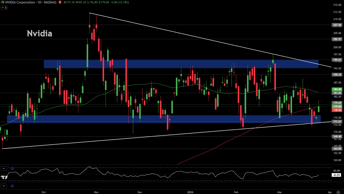This screenshot has width=344, height=194.
Task: Select the lower blue support zone rectangle
Action: point(164,119)
